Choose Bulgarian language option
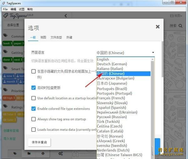The height and width of the screenshot is (159, 188). (124, 78)
